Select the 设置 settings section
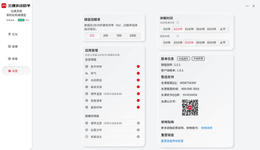Screen dimensions: 260x150 click(x=16, y=71)
